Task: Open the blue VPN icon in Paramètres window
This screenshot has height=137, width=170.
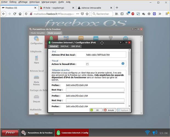Action: (96, 38)
